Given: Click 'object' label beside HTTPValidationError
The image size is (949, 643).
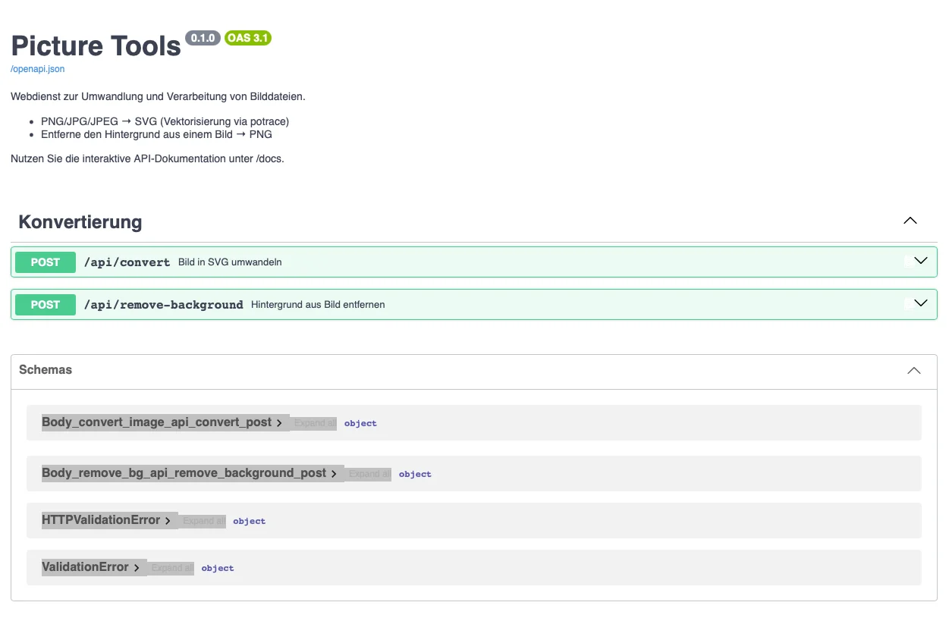Looking at the screenshot, I should coord(250,521).
